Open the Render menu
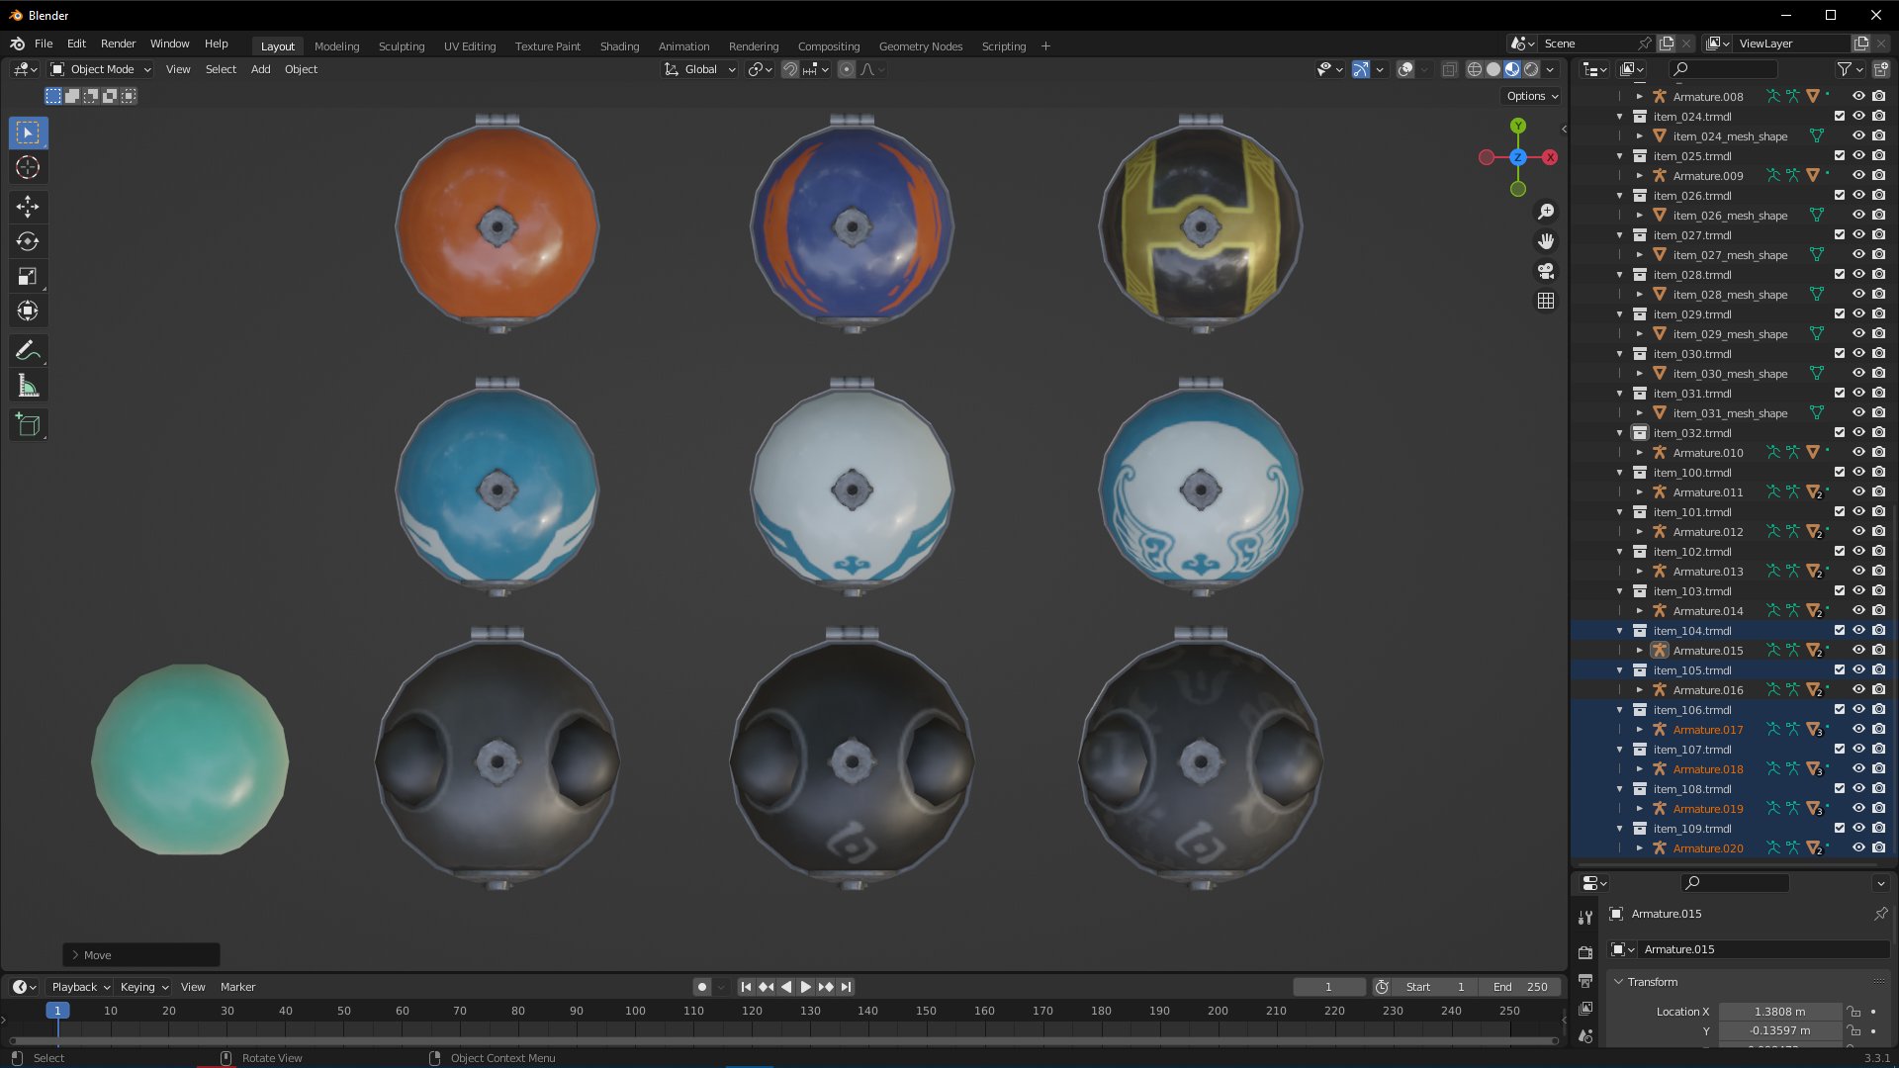This screenshot has height=1068, width=1899. [x=118, y=44]
